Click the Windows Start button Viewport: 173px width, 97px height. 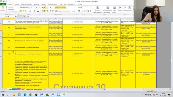click(x=3, y=95)
